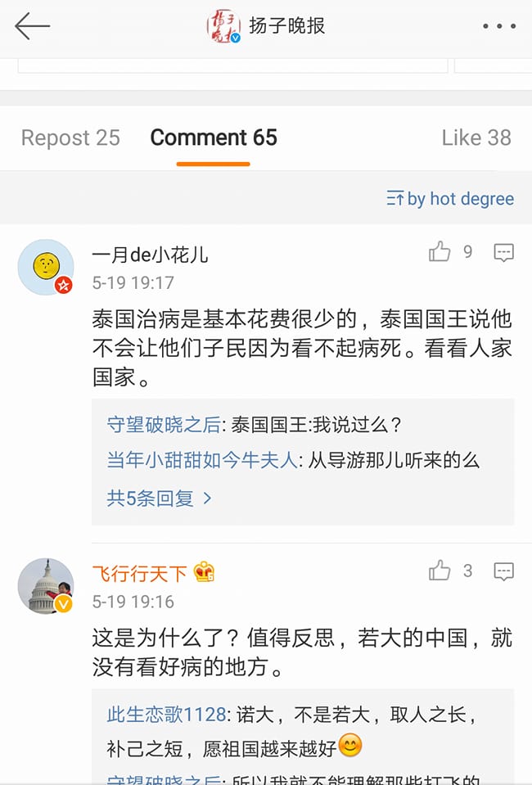
Task: Tap username 此生恋歌1128 in reply
Action: 166,714
